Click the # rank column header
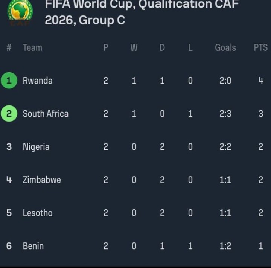This screenshot has height=268, width=271. (x=9, y=48)
